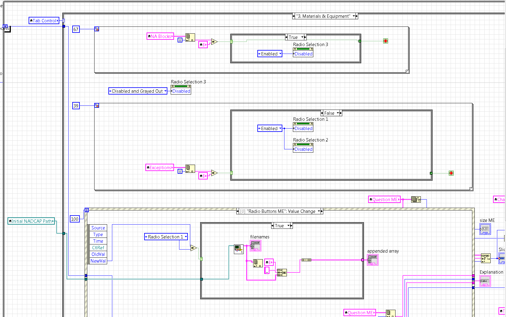Select the Source event data item
This screenshot has height=317, width=506.
[98, 228]
